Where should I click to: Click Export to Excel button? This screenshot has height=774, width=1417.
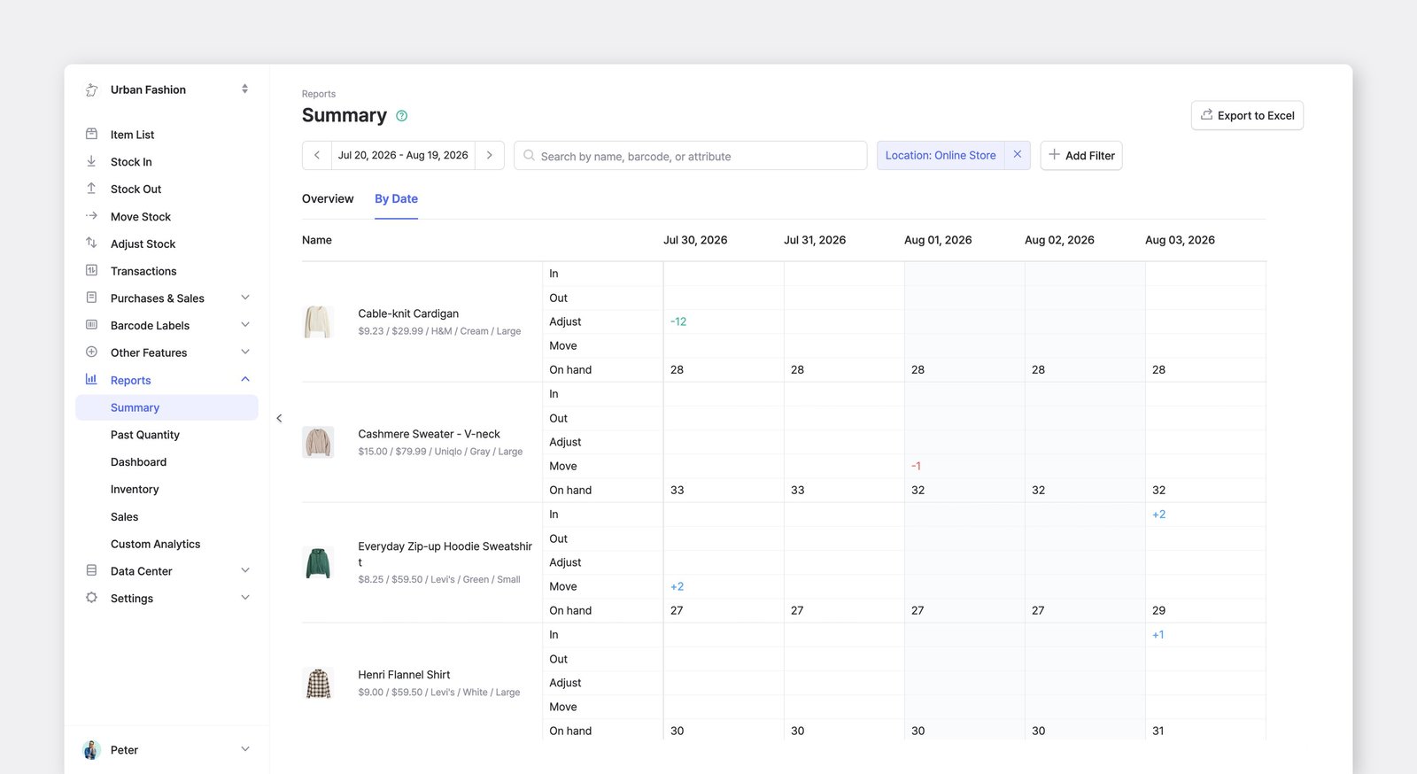pos(1247,115)
